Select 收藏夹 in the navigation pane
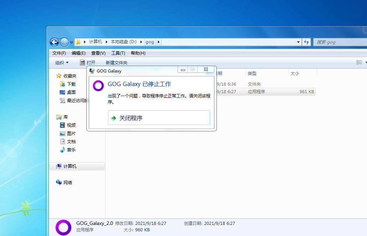 pyautogui.click(x=66, y=76)
